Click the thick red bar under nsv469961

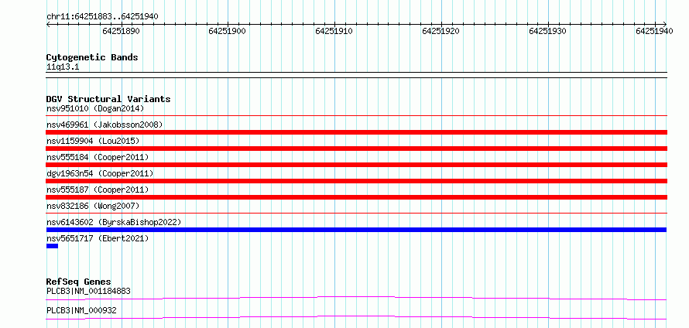click(x=356, y=132)
